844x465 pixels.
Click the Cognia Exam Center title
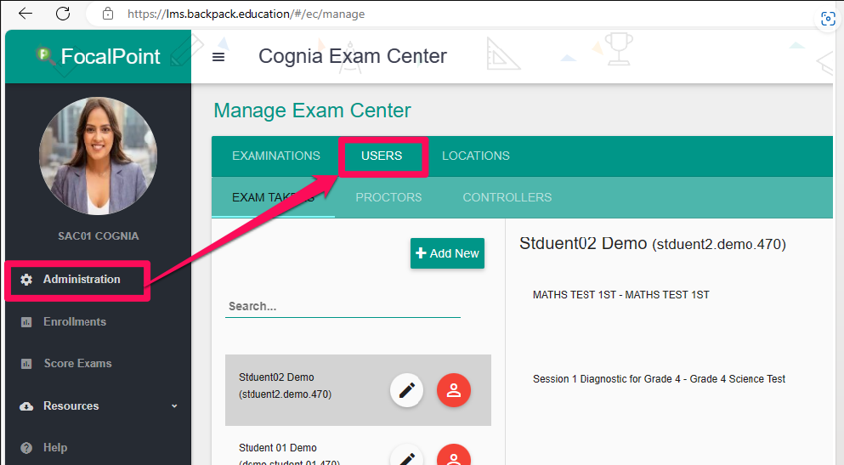tap(353, 56)
